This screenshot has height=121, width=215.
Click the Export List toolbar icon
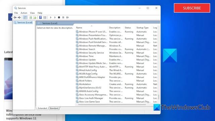coord(35,17)
